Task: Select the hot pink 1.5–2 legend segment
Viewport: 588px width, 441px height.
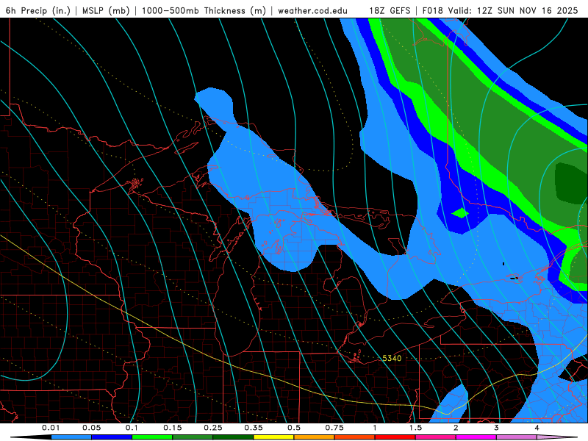Action: click(x=436, y=437)
